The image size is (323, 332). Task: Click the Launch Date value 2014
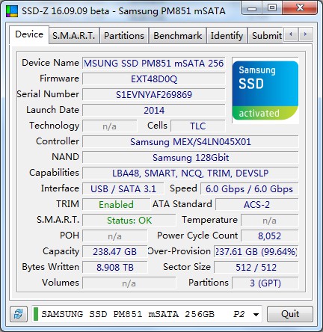coord(154,111)
